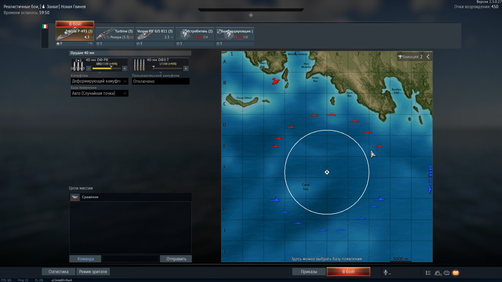Switch to the Чат tab
The image size is (502, 282).
click(x=75, y=197)
